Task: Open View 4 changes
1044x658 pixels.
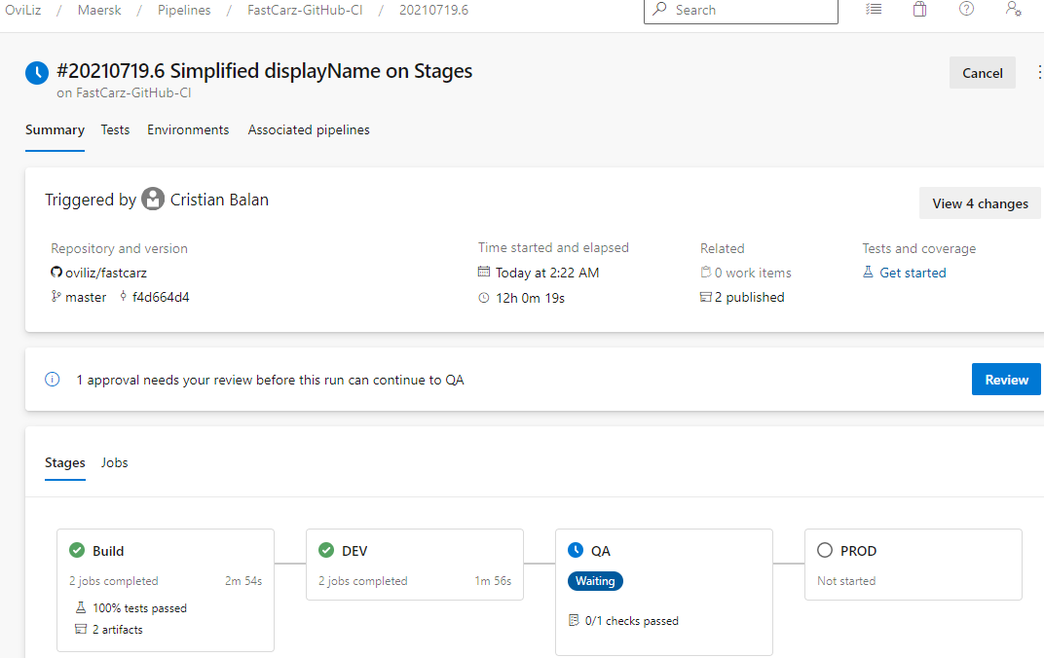Action: click(980, 202)
